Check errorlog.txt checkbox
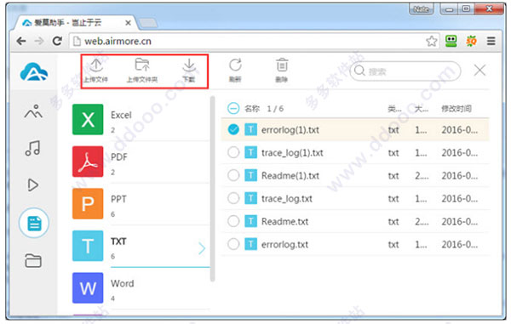Image resolution: width=511 pixels, height=324 pixels. 233,244
